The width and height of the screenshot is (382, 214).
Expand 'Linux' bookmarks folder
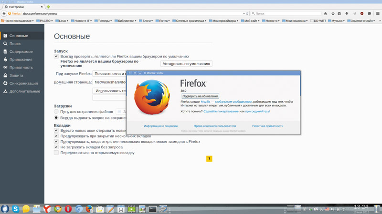(x=62, y=21)
